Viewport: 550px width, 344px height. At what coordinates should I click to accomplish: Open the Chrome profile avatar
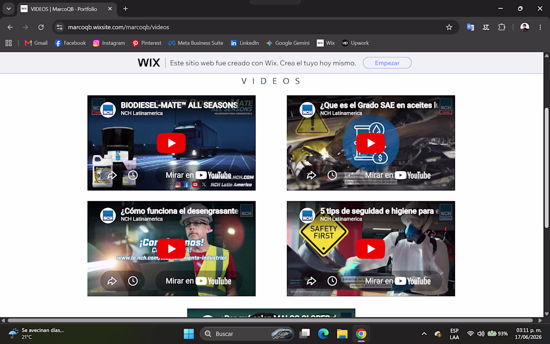point(524,27)
